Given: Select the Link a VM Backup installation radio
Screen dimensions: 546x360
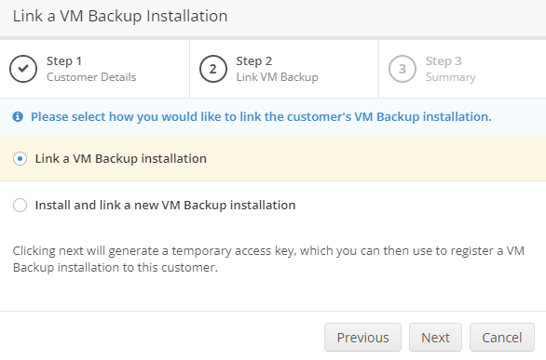Looking at the screenshot, I should [x=20, y=159].
